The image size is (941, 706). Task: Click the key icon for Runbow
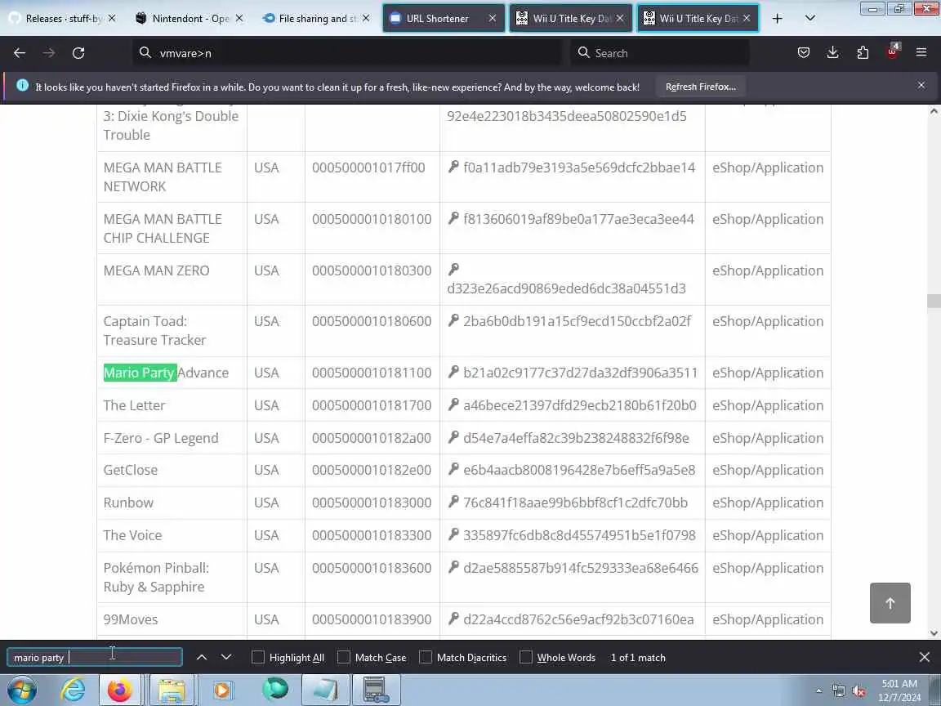(453, 501)
